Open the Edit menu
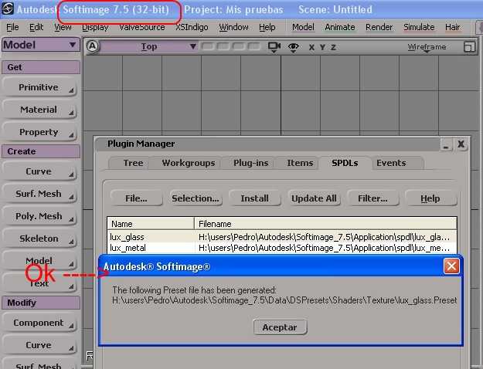Image resolution: width=483 pixels, height=369 pixels. 36,27
